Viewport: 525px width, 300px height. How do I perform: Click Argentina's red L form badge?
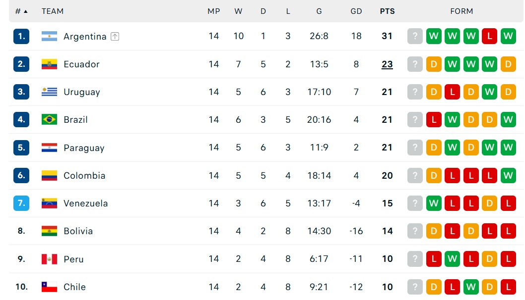[x=489, y=36]
